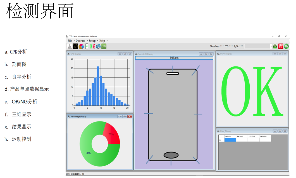Close the Data_Display window
Screen dimensions: 296x178
[x=285, y=131]
